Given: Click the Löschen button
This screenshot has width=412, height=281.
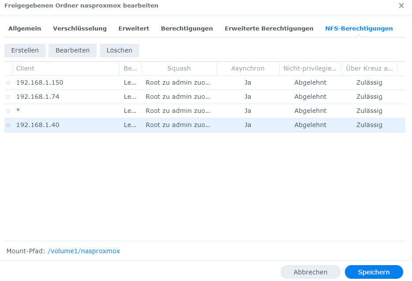Looking at the screenshot, I should (119, 50).
